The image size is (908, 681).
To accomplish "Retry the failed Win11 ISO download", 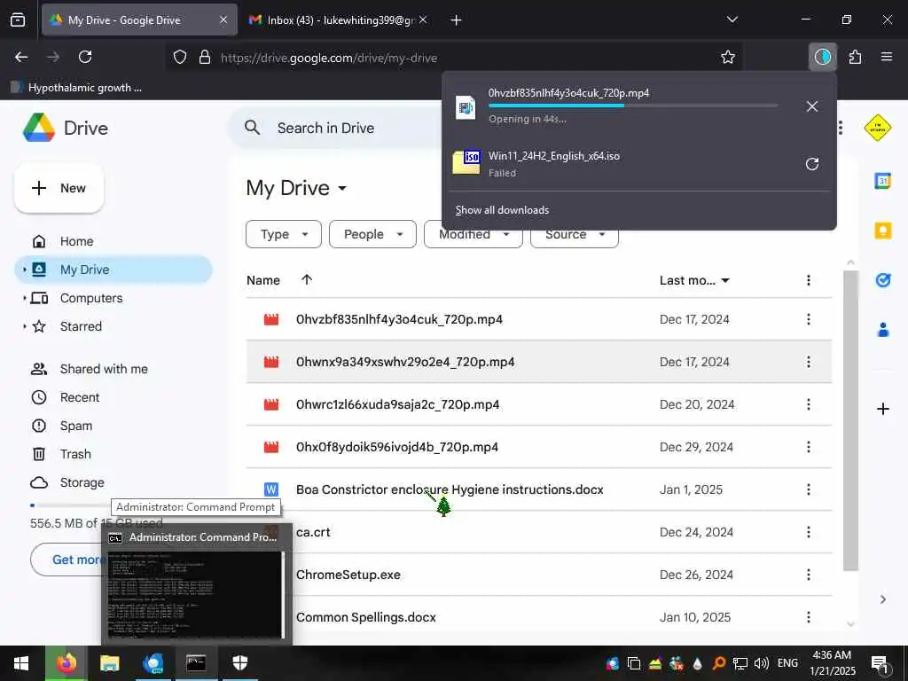I will (812, 164).
